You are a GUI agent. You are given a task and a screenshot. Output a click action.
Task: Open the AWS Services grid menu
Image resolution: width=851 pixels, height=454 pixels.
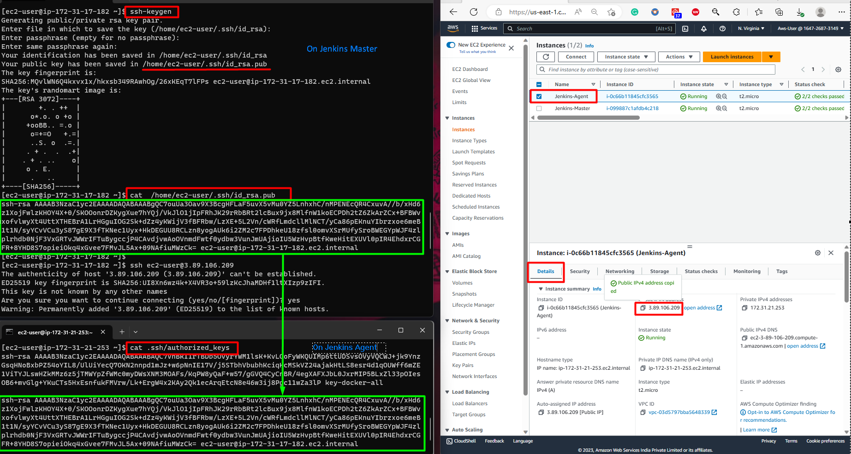click(484, 29)
